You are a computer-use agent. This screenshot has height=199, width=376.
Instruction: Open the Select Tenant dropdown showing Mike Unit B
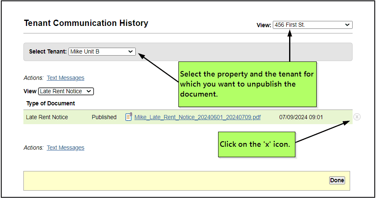tap(102, 51)
